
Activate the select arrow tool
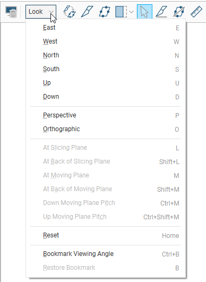pos(144,12)
